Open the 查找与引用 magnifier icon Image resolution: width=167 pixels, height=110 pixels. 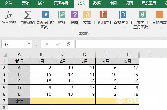(x=123, y=15)
